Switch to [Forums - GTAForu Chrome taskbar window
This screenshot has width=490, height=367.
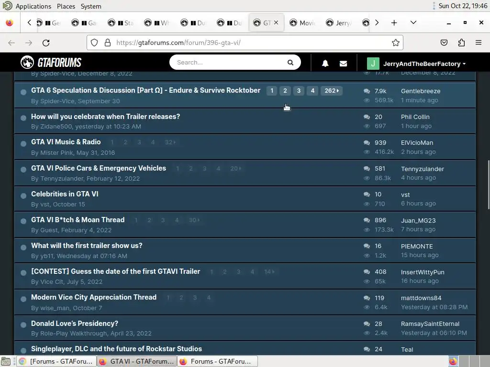[56, 361]
